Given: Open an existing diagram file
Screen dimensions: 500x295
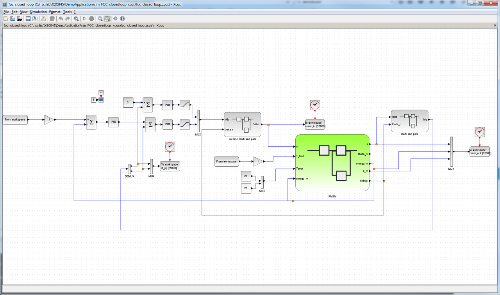Looking at the screenshot, I should point(12,18).
